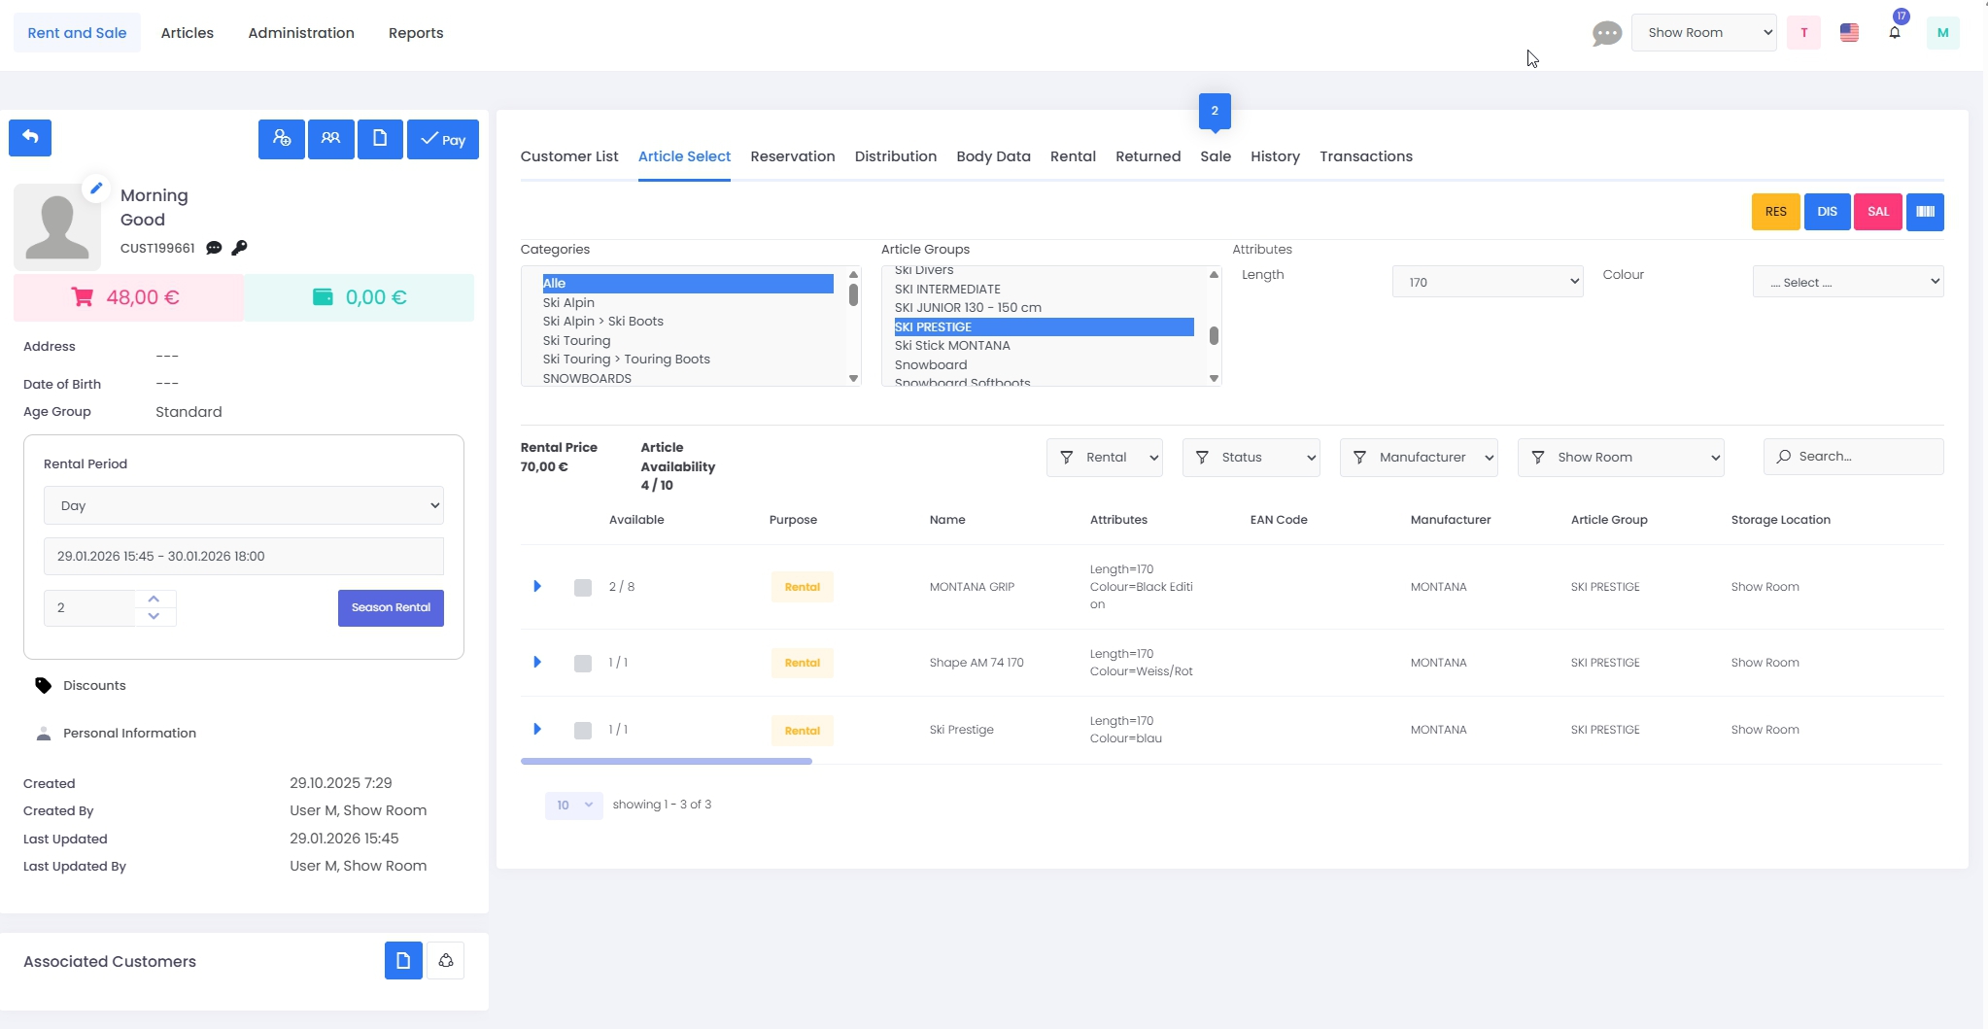The width and height of the screenshot is (1988, 1029).
Task: Switch to the Reservation tab
Action: click(792, 156)
